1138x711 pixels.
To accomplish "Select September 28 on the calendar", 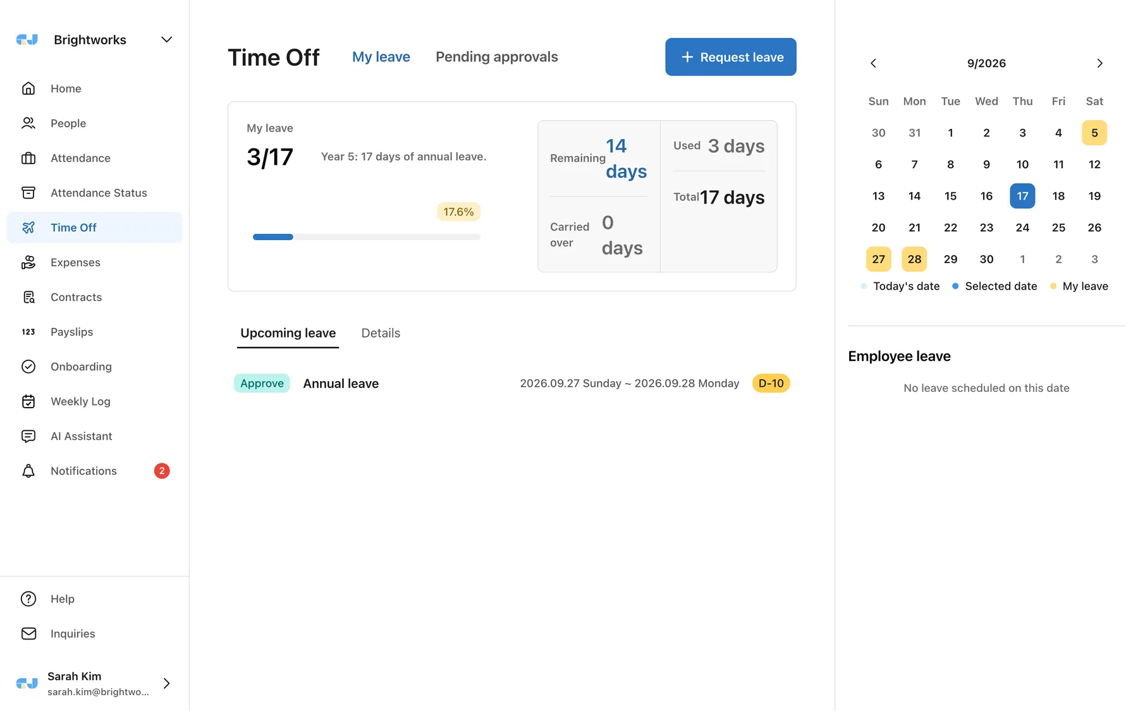I will (x=914, y=259).
